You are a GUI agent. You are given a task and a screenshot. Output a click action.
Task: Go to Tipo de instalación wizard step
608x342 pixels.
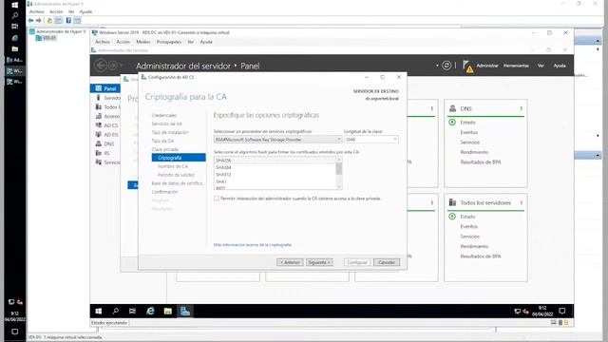(170, 133)
